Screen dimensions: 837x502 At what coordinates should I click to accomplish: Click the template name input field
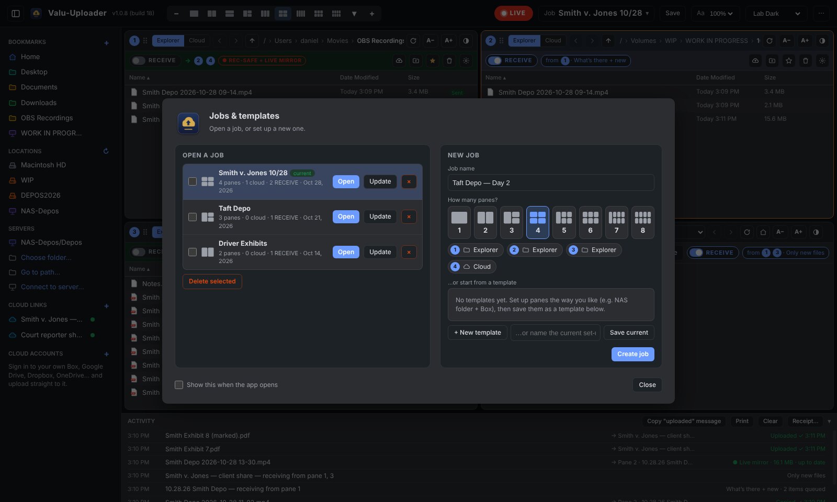[556, 333]
